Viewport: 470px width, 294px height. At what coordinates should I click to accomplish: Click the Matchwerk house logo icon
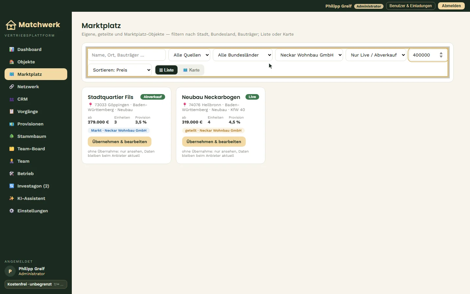(x=11, y=25)
